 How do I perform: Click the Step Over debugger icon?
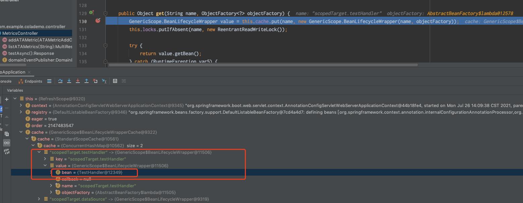pyautogui.click(x=60, y=81)
